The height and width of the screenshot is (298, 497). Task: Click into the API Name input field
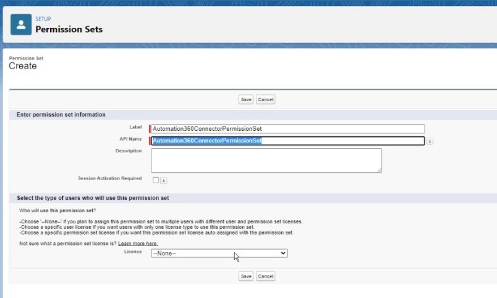(x=287, y=141)
